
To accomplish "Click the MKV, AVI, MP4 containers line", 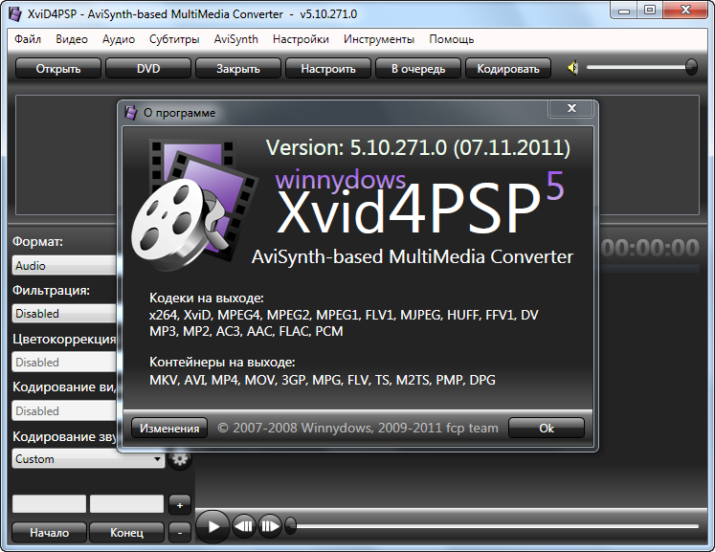I will point(323,380).
